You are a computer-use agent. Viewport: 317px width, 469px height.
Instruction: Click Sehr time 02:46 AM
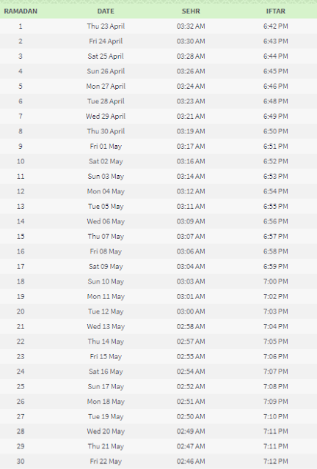191,462
